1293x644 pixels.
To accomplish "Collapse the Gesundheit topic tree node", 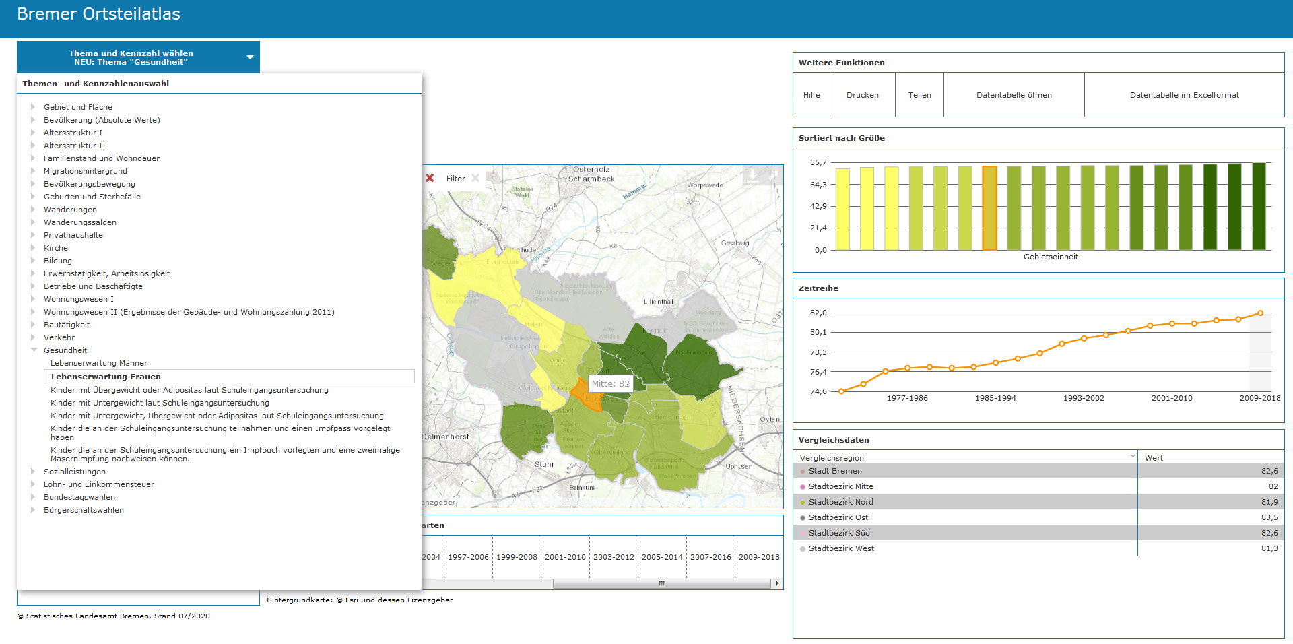I will coord(34,350).
